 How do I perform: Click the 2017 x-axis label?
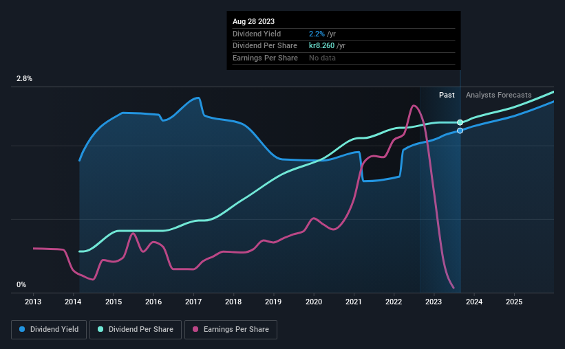[193, 302]
